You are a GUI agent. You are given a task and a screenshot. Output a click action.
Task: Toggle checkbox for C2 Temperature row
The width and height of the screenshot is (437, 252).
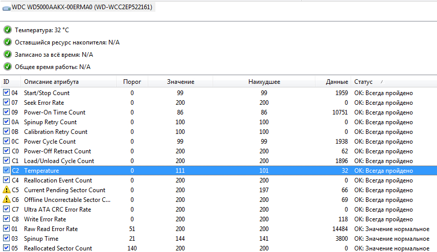6,170
